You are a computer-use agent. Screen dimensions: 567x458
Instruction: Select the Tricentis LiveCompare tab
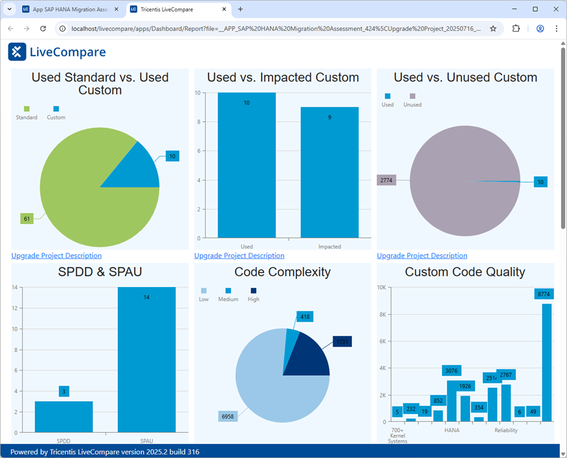[170, 10]
